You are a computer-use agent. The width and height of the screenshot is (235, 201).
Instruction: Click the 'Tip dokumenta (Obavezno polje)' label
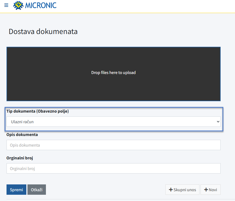coord(37,111)
